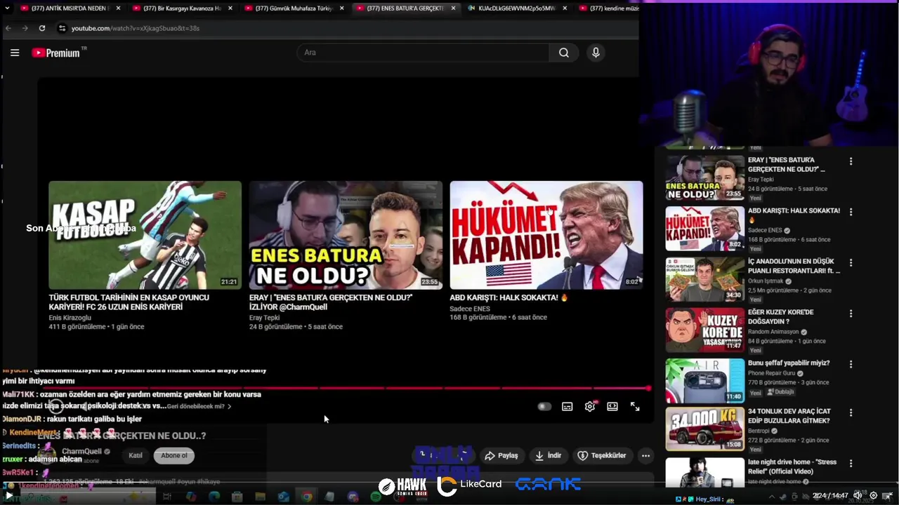
Task: Click channel name Phone Repair Guru
Action: 772,373
